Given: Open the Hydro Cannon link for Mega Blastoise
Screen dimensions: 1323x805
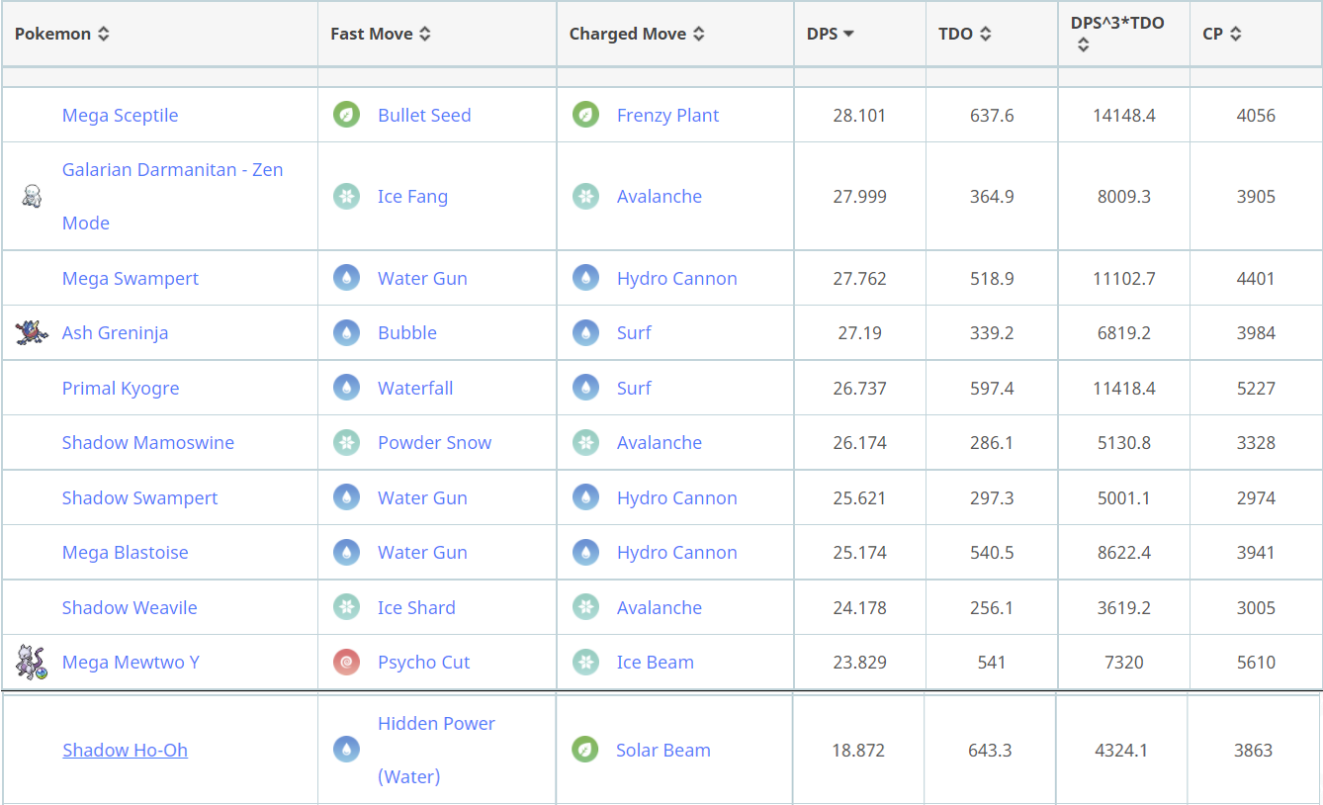Looking at the screenshot, I should [x=676, y=552].
